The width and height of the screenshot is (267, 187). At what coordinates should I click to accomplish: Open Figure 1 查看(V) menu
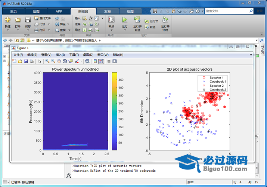pos(46,55)
